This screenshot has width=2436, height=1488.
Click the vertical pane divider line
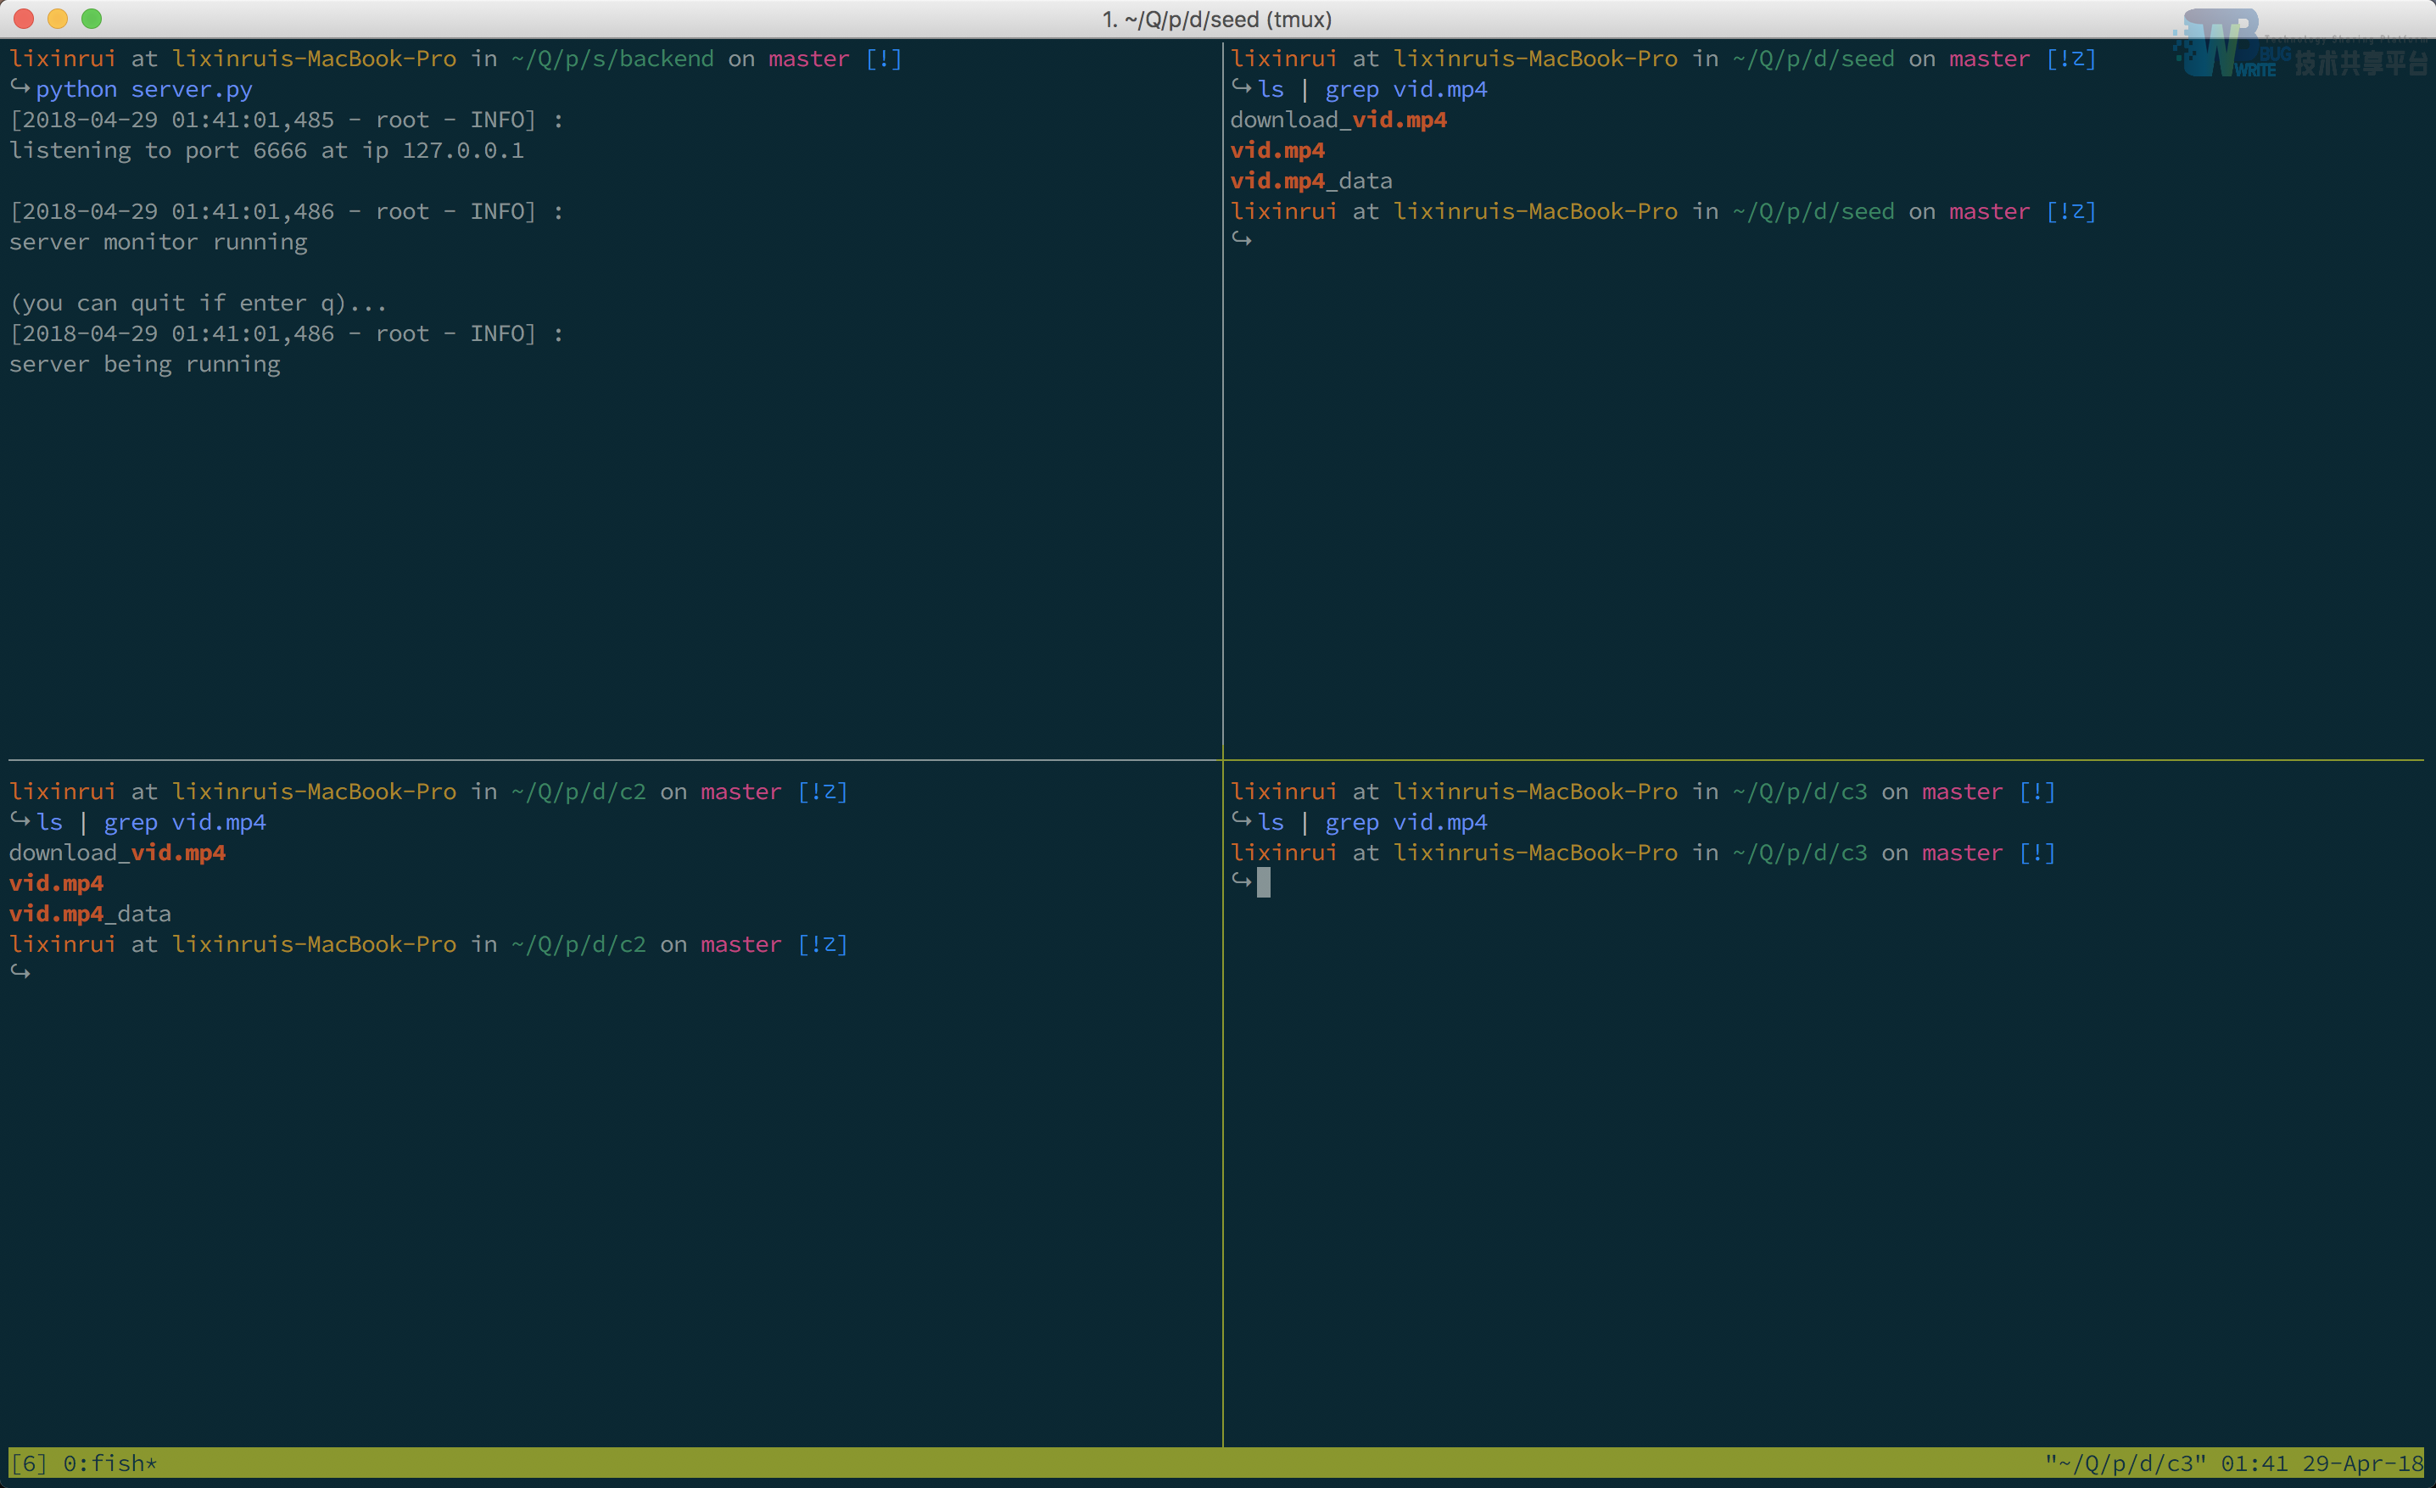[x=1223, y=495]
